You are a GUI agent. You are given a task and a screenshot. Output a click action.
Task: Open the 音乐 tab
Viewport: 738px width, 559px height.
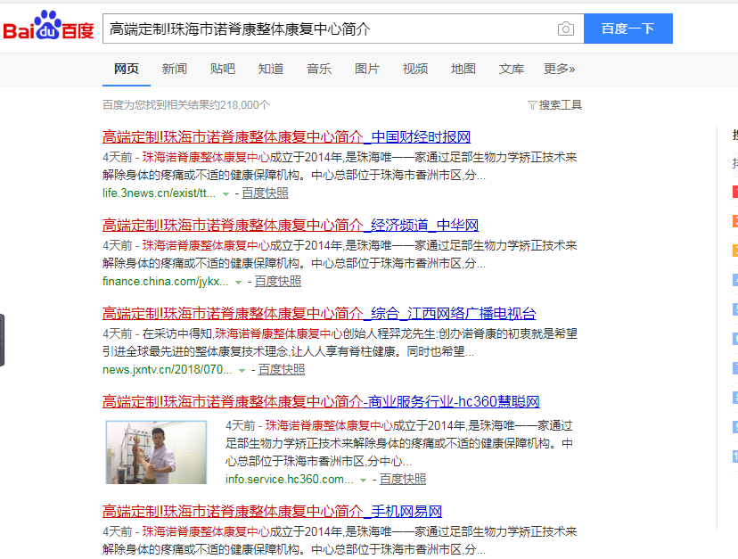point(318,69)
